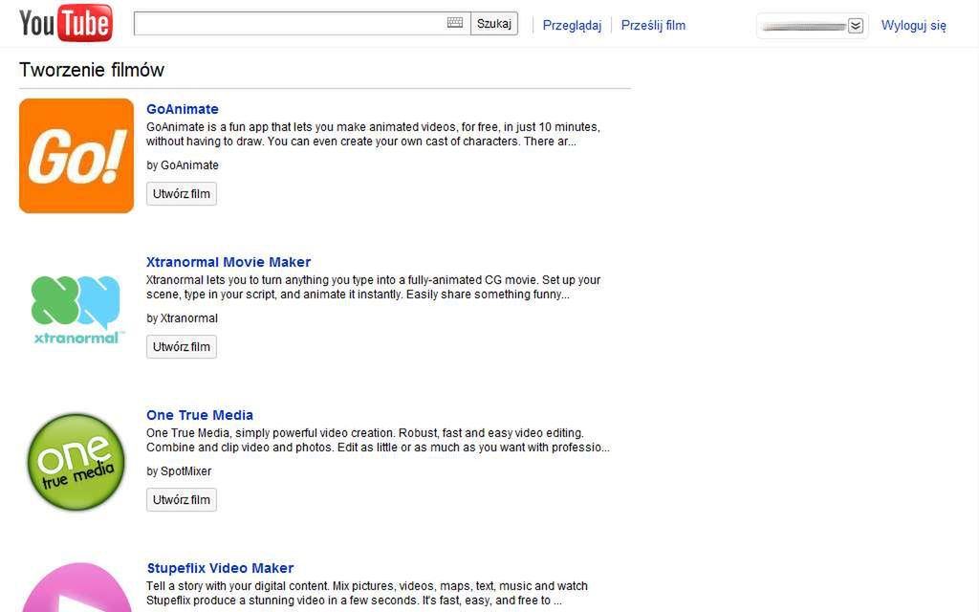
Task: Click Utwórz film under One True Media
Action: click(x=181, y=499)
